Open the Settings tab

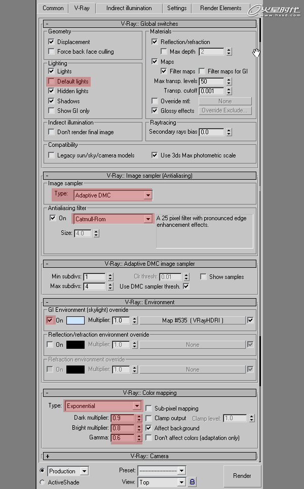coord(177,8)
